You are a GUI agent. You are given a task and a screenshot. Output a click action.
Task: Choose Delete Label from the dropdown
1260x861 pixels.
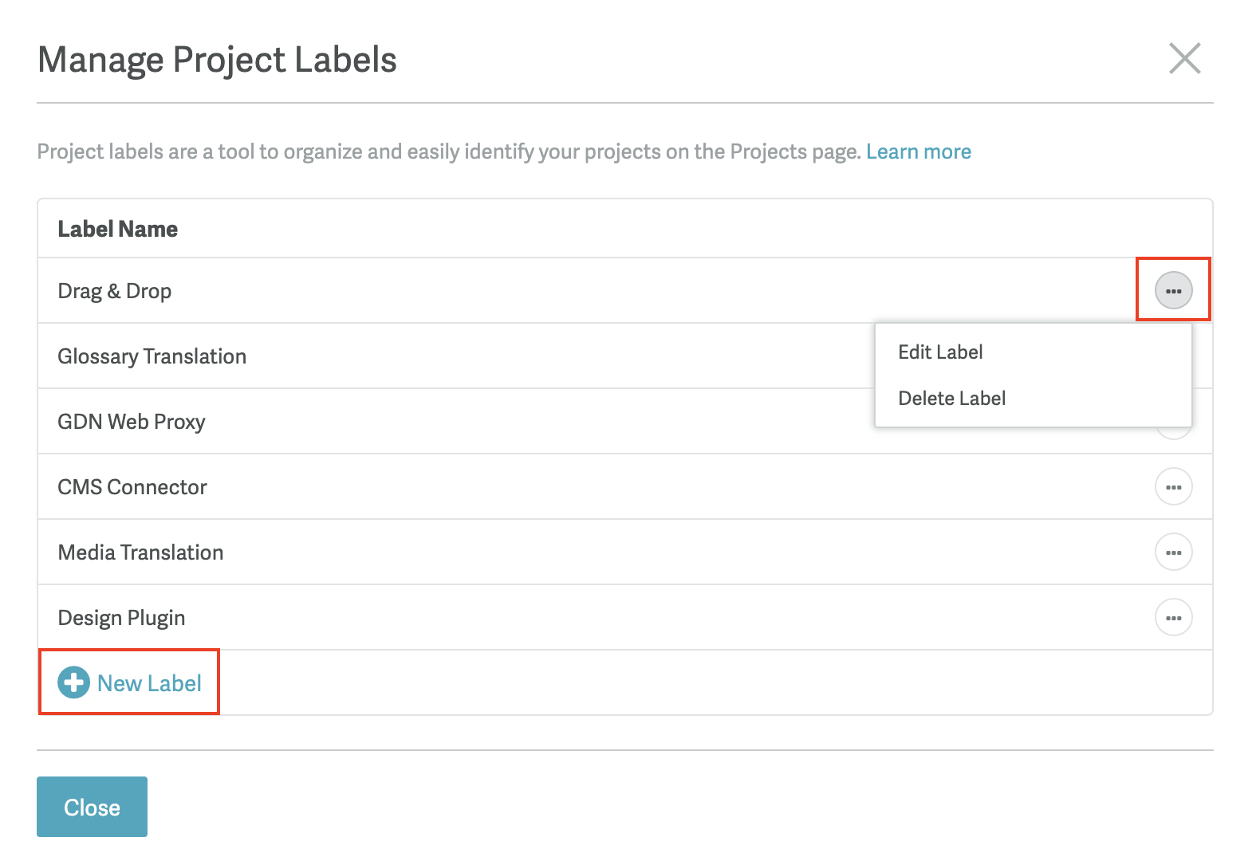(x=951, y=398)
